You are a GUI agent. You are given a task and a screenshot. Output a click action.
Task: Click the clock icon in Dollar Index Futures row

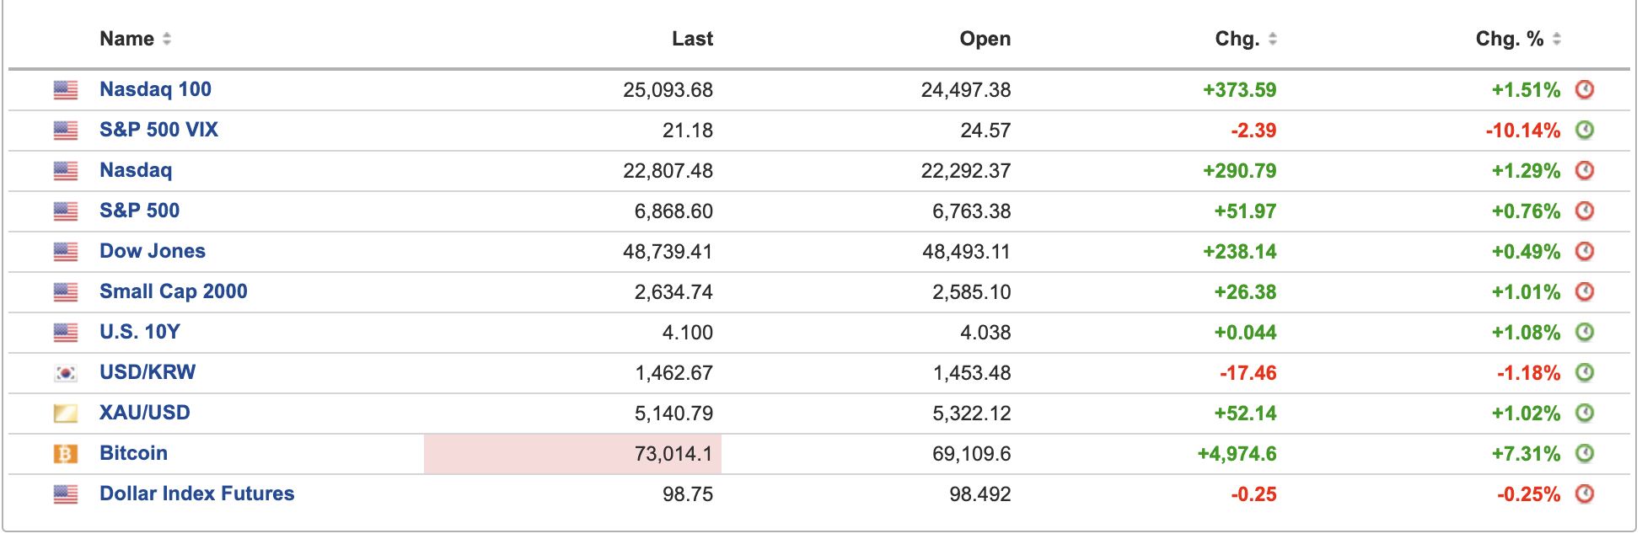[x=1585, y=494]
